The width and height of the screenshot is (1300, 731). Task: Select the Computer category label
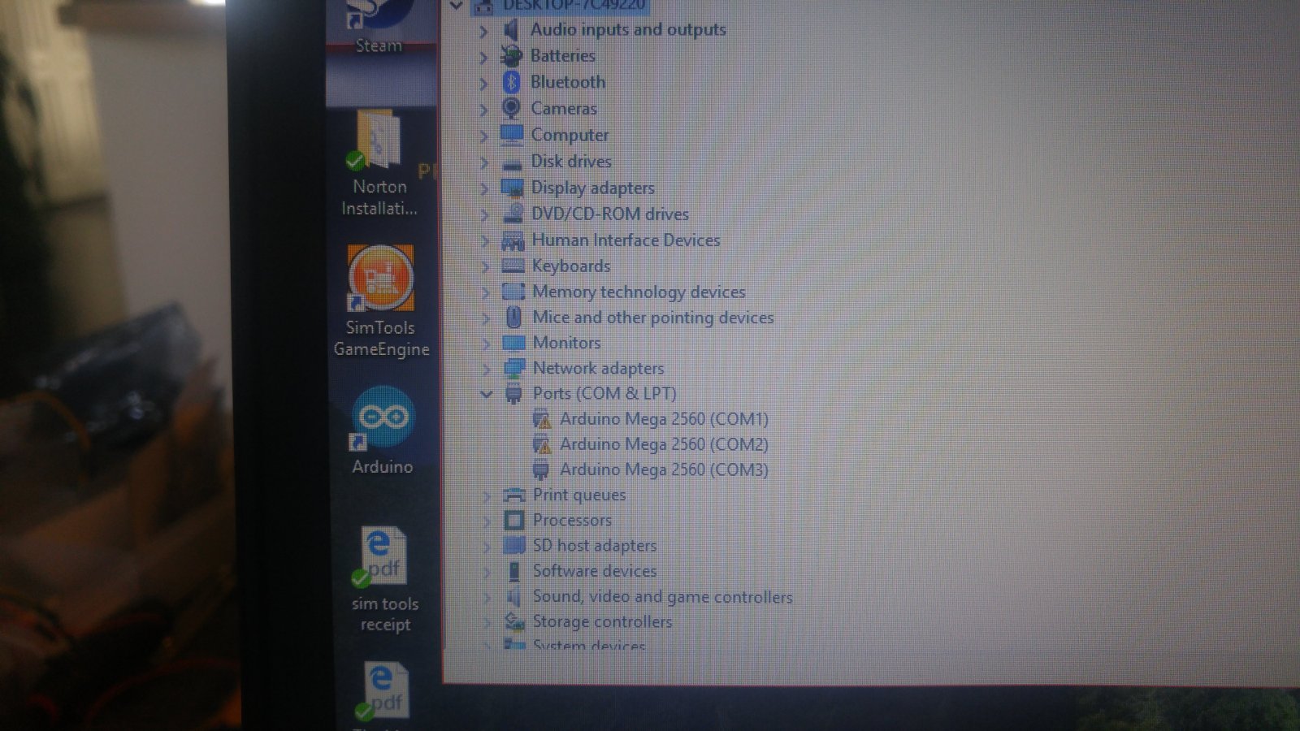[570, 135]
